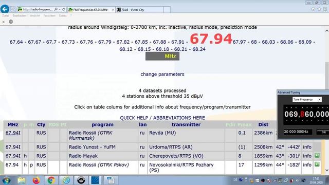Open the browser tools gear icon

click(325, 9)
